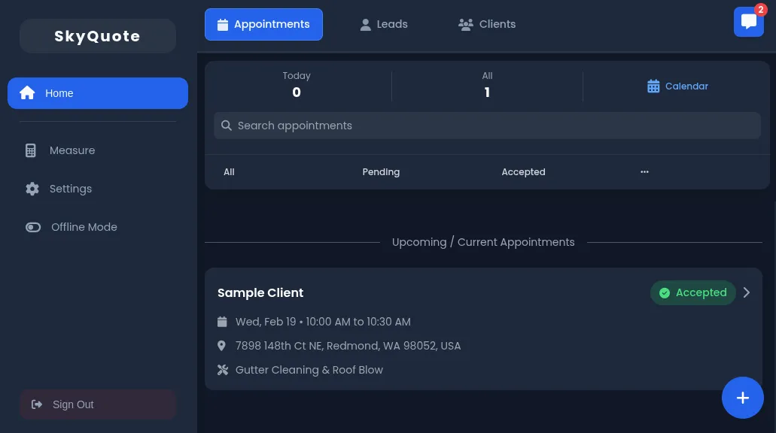This screenshot has height=433, width=776.
Task: Add new appointment with plus button
Action: pyautogui.click(x=742, y=398)
